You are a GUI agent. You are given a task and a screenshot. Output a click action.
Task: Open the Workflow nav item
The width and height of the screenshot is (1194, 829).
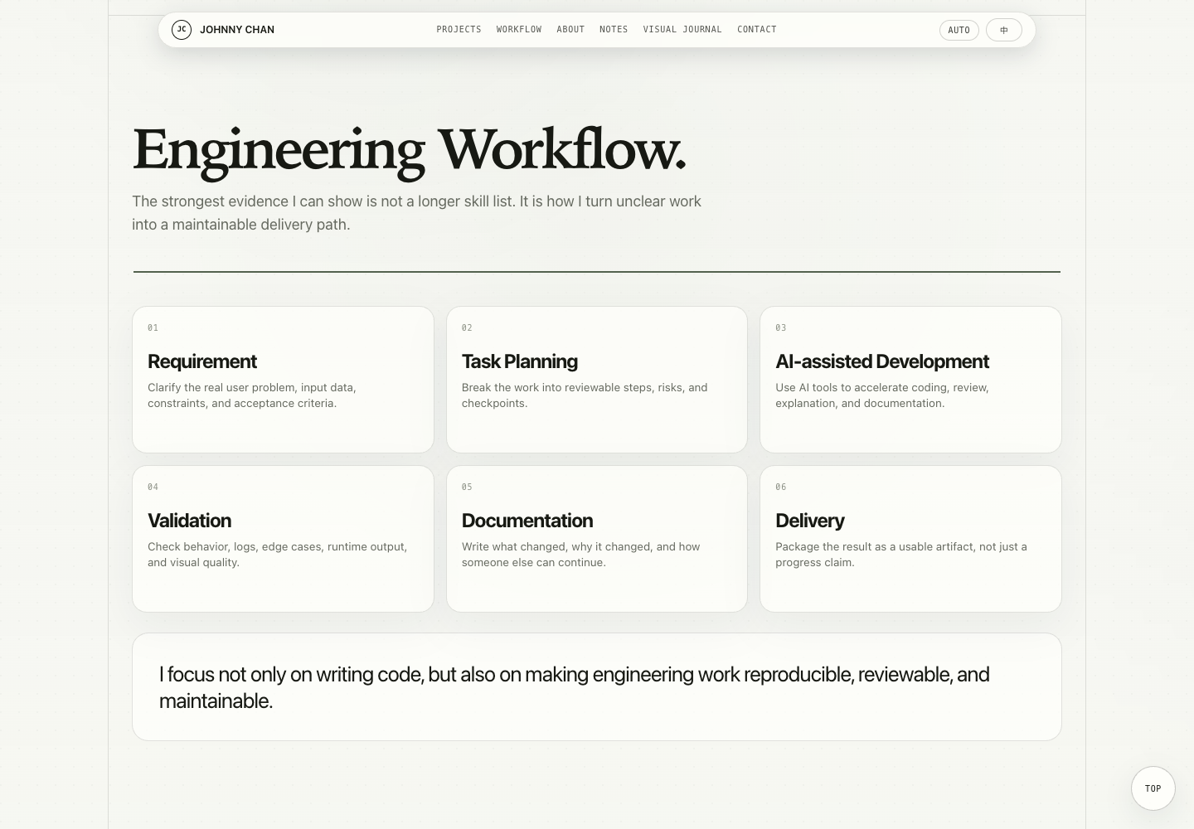[519, 30]
